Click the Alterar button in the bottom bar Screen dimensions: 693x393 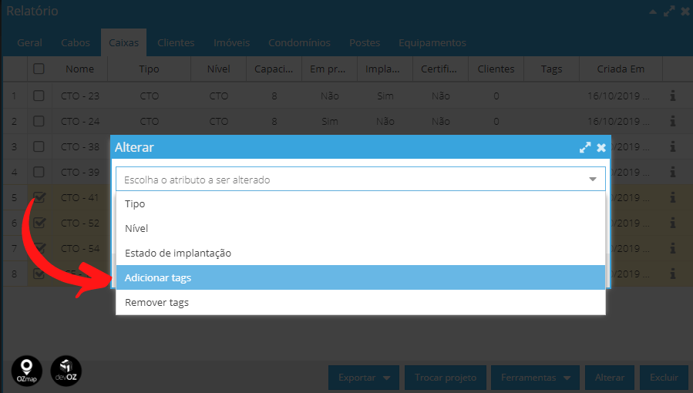pos(610,378)
